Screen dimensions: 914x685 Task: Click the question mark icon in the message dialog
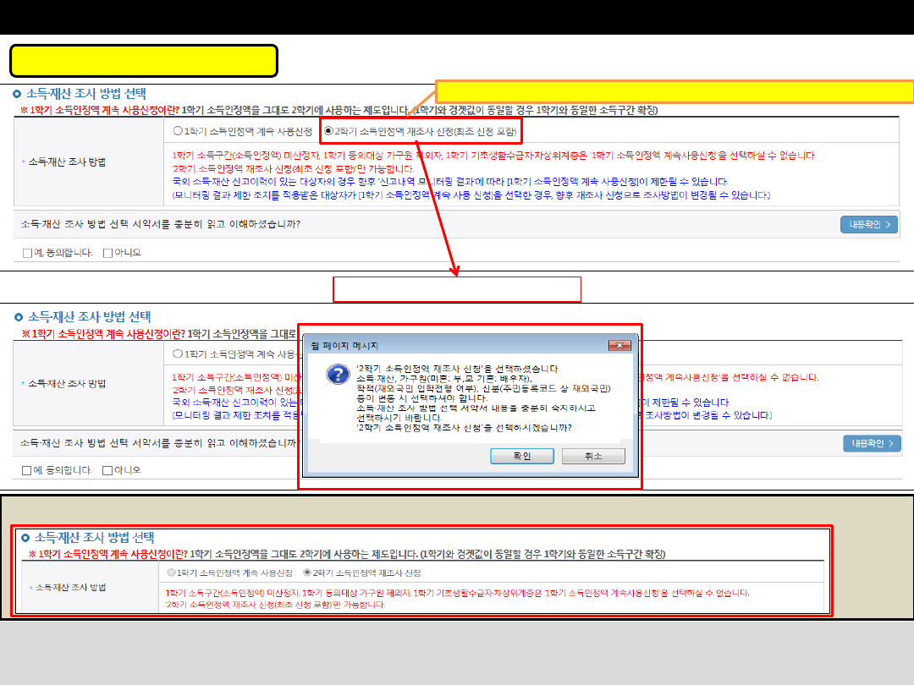pyautogui.click(x=338, y=375)
